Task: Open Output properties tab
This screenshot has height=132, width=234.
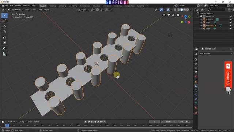Action: click(x=196, y=64)
